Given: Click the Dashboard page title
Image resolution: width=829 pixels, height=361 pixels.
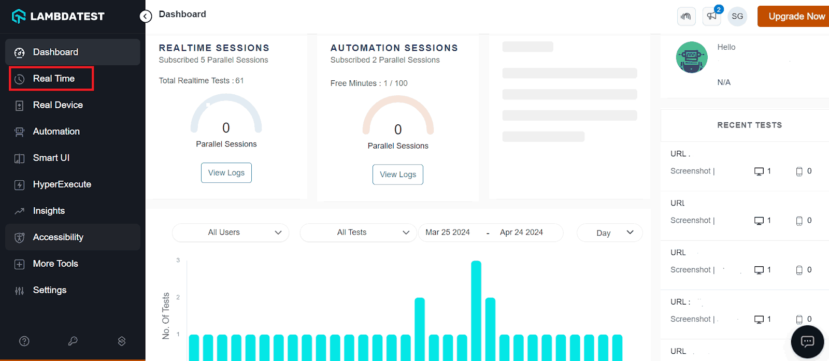Looking at the screenshot, I should click(182, 14).
